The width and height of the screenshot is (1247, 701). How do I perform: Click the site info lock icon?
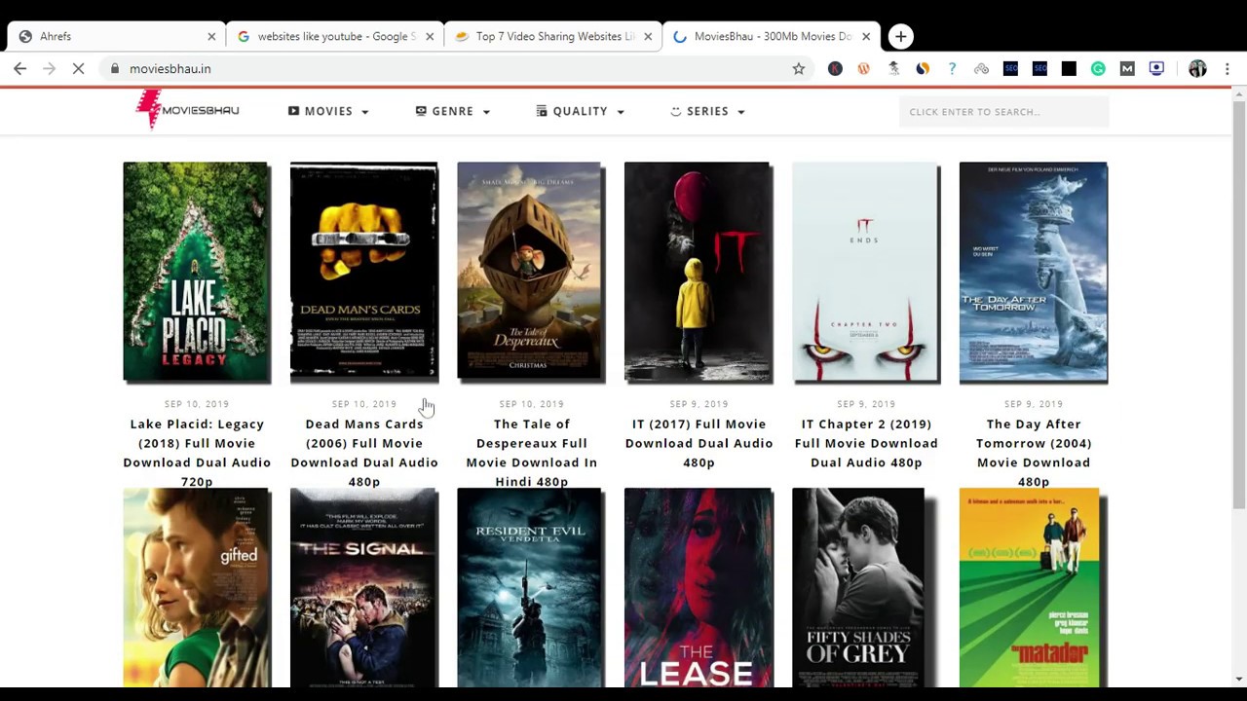115,68
